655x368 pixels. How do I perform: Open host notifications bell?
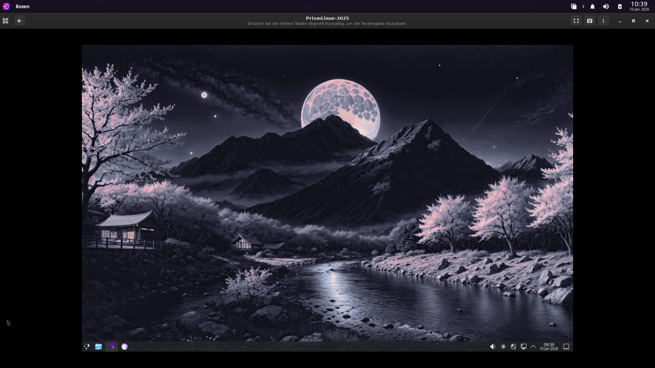(593, 6)
